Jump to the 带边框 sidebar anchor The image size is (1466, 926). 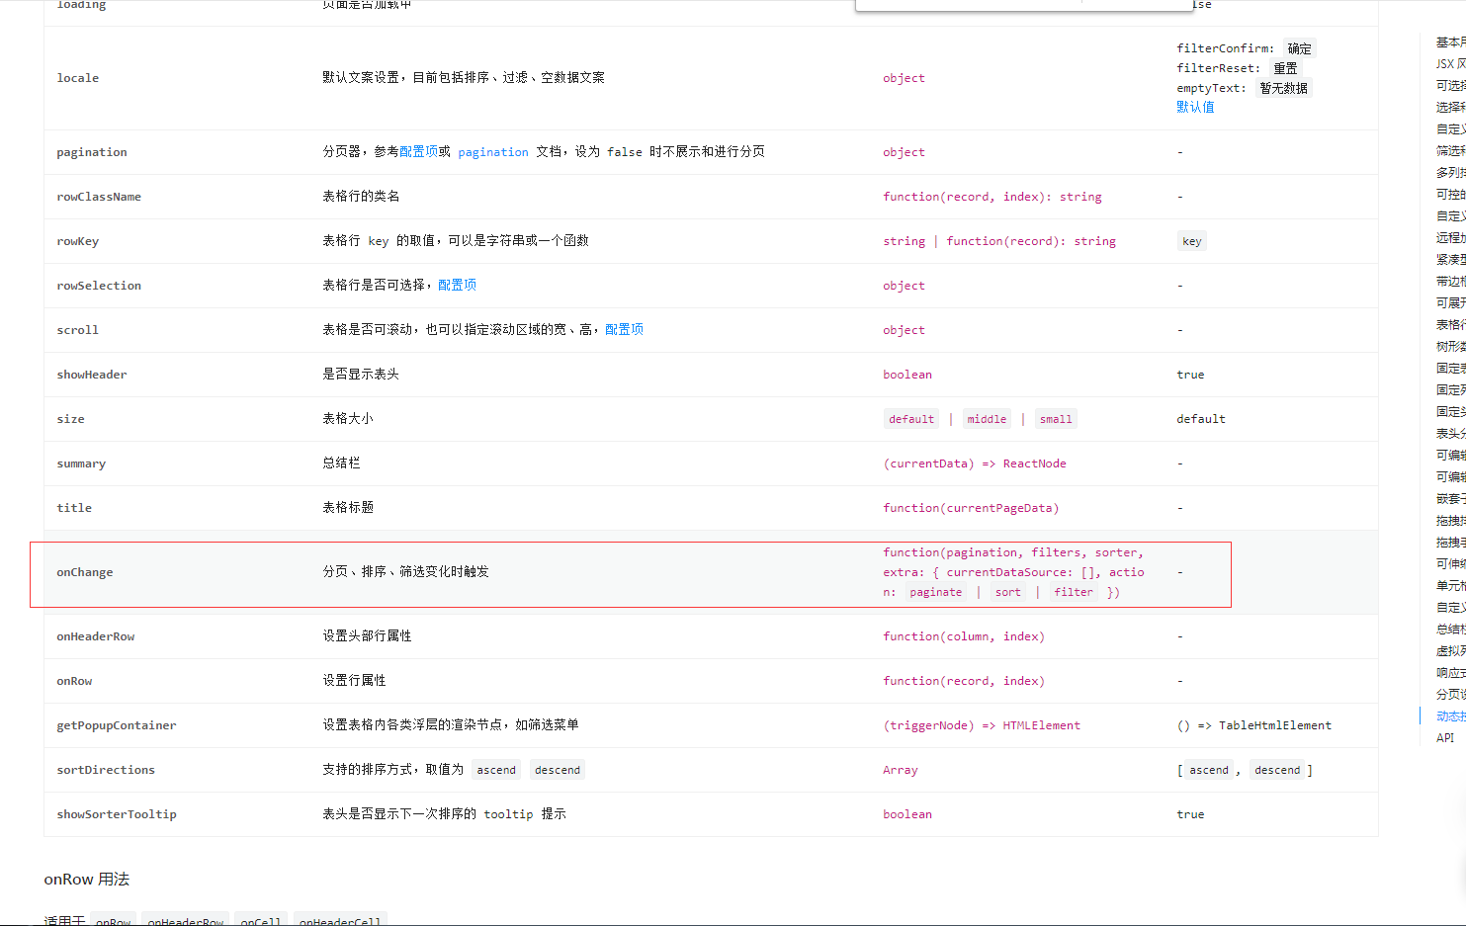click(1450, 281)
